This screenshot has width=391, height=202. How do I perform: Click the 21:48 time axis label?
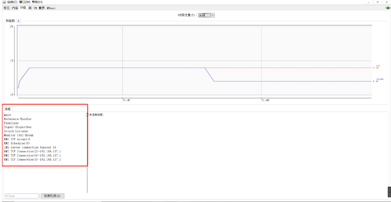(265, 100)
